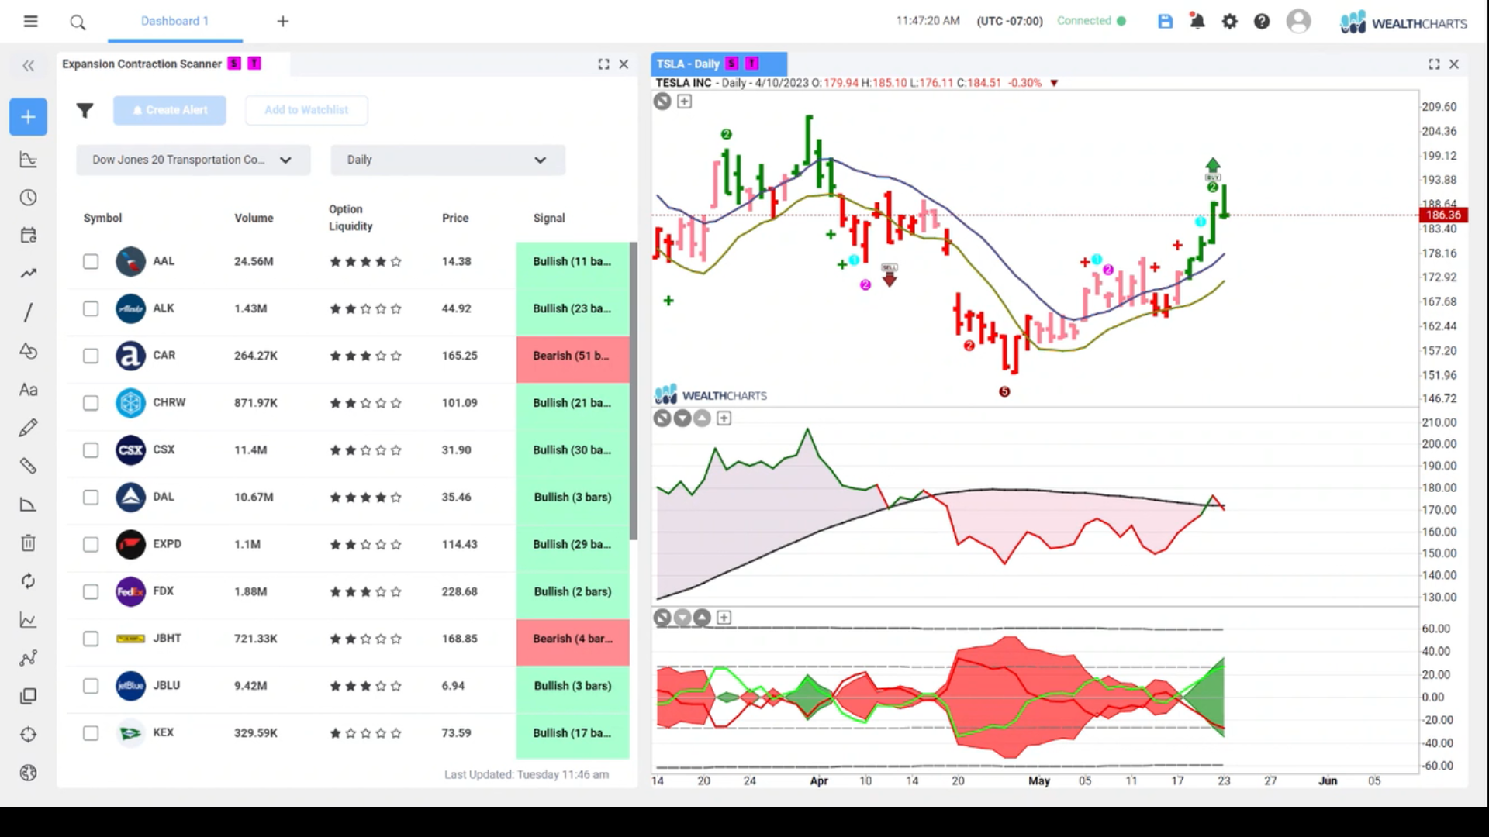Select the Aa text tool
Image resolution: width=1489 pixels, height=837 pixels.
coord(29,389)
